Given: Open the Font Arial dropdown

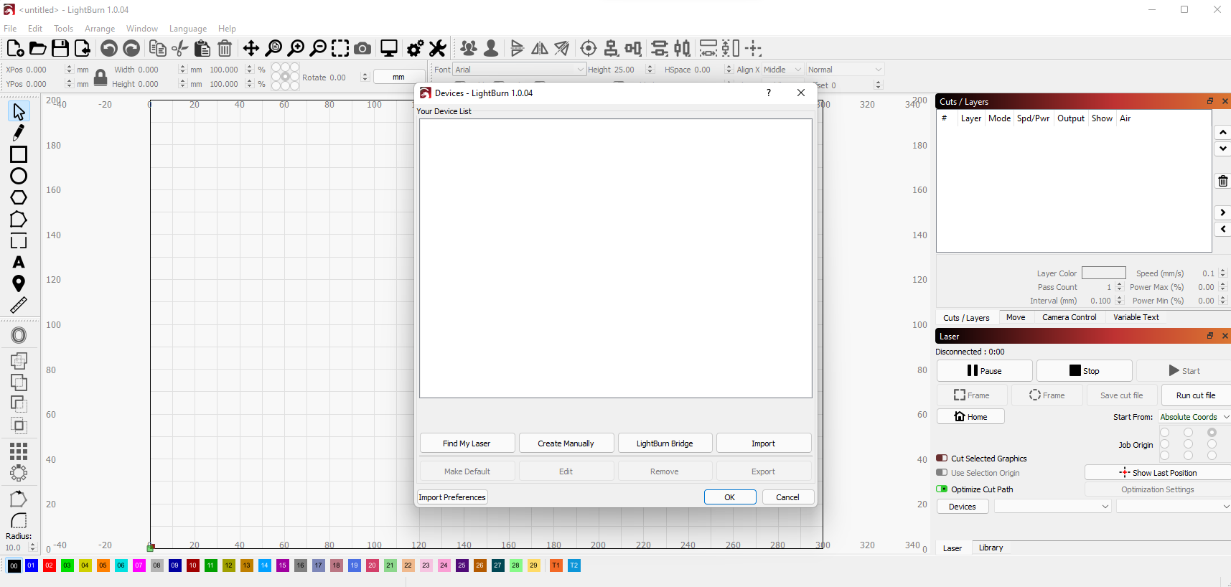Looking at the screenshot, I should (519, 70).
